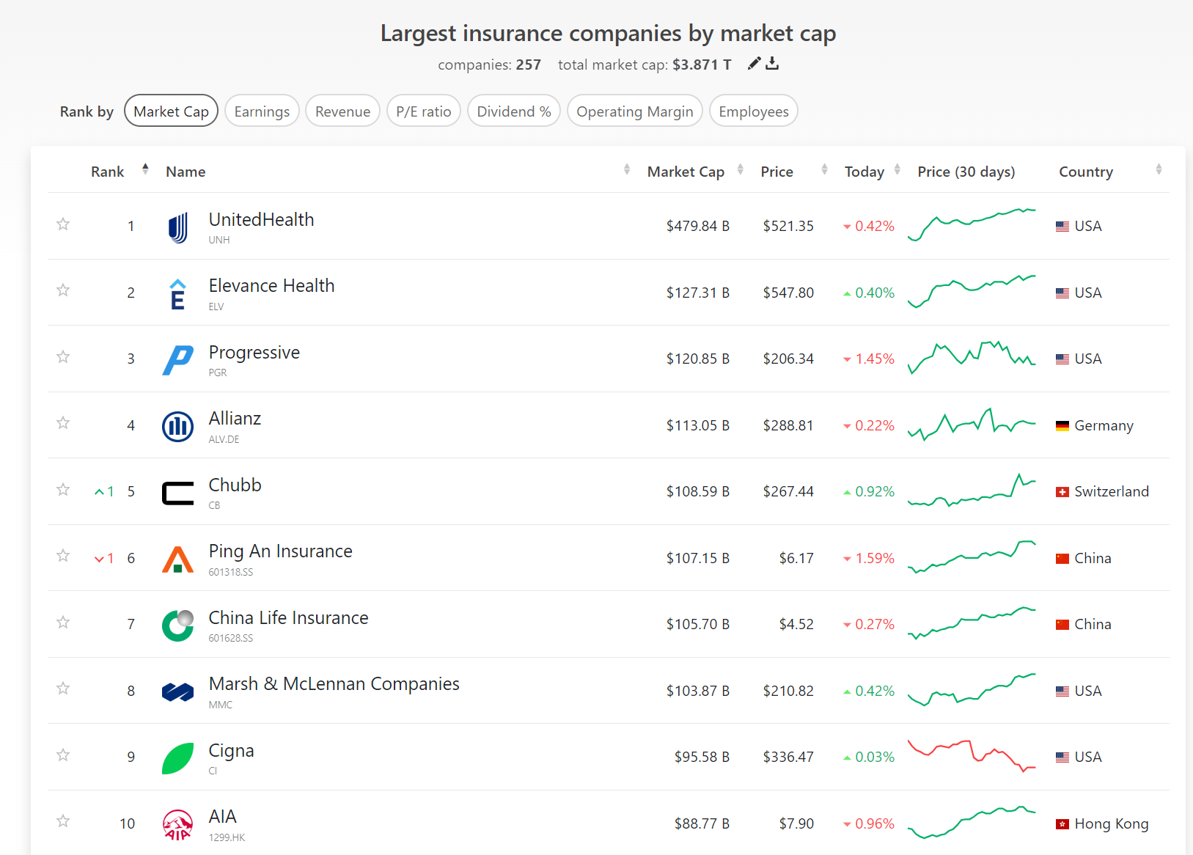The width and height of the screenshot is (1193, 855).
Task: Open the Cigna leaf logo icon
Action: click(x=177, y=758)
